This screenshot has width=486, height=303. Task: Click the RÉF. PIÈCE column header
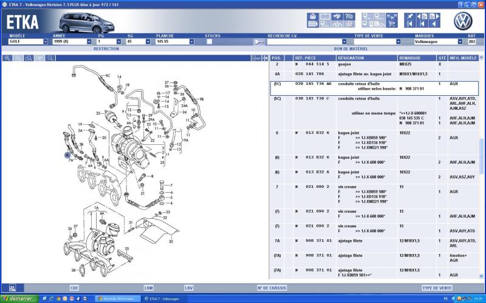(x=314, y=58)
